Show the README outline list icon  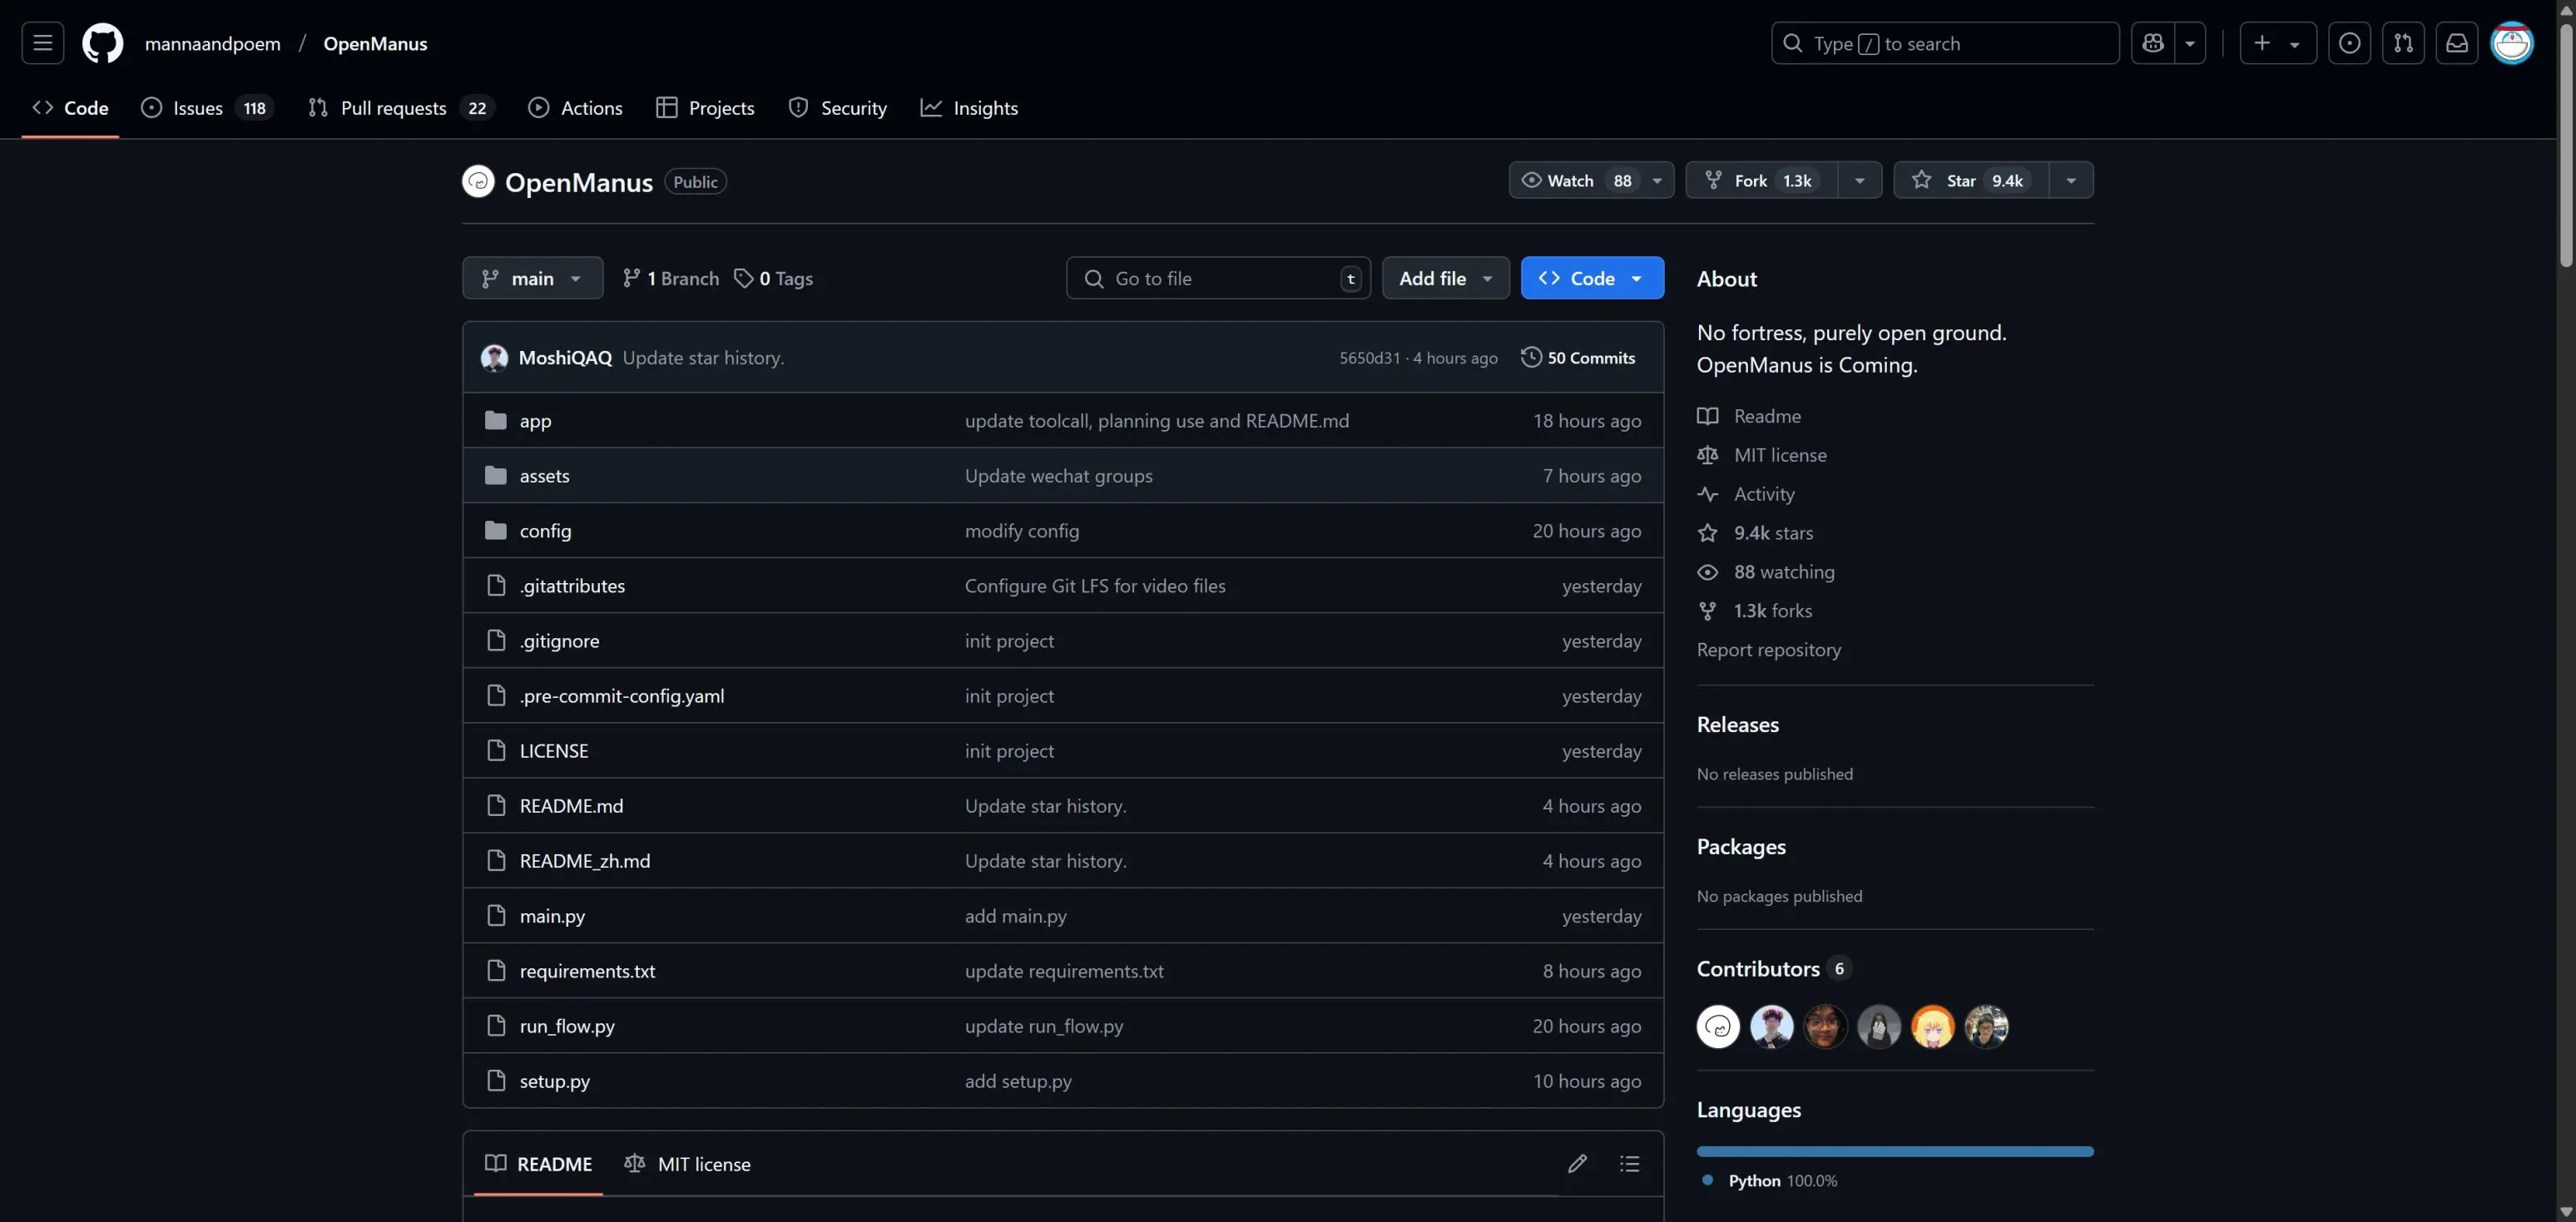(1629, 1163)
